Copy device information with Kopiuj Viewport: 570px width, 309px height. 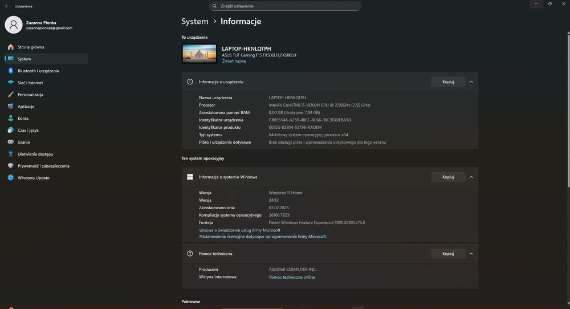[x=448, y=82]
